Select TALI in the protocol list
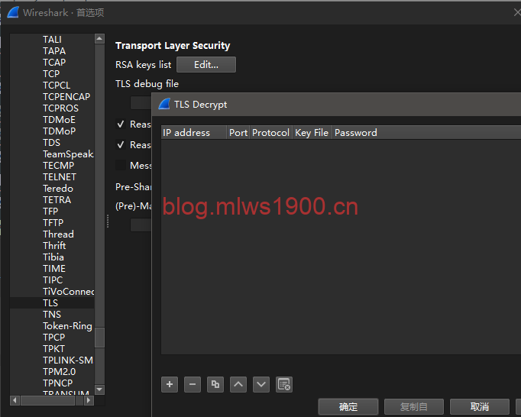Screen dimensions: 521x417 click(52, 40)
